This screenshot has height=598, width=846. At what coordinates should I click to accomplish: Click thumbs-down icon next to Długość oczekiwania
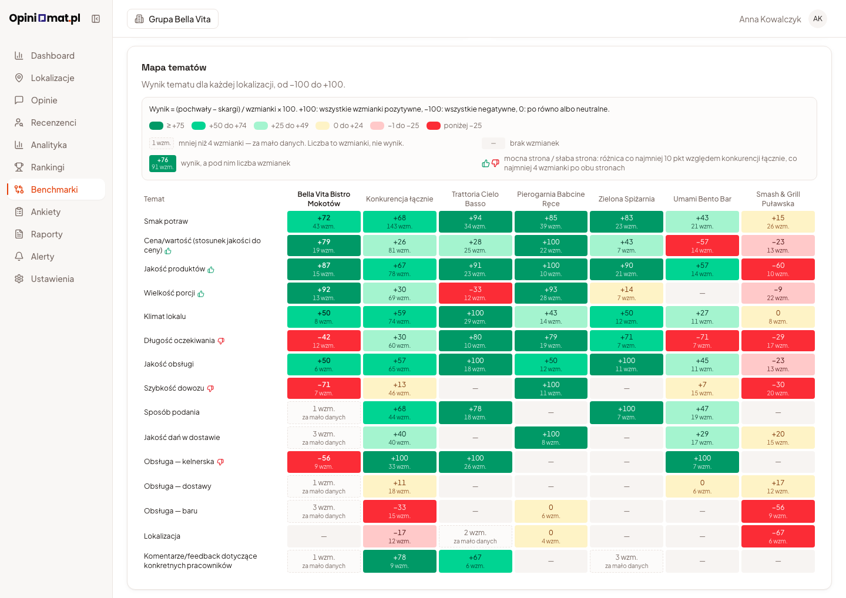pos(221,341)
